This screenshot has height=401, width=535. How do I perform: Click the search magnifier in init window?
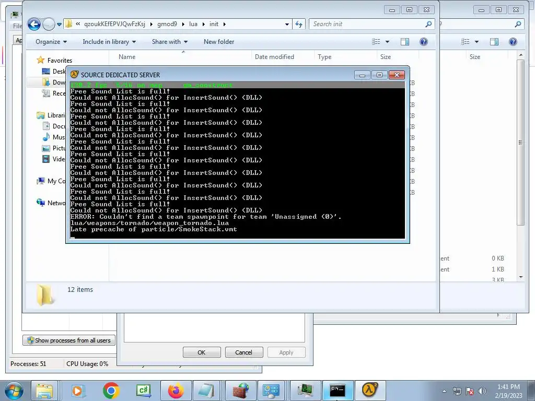point(428,24)
